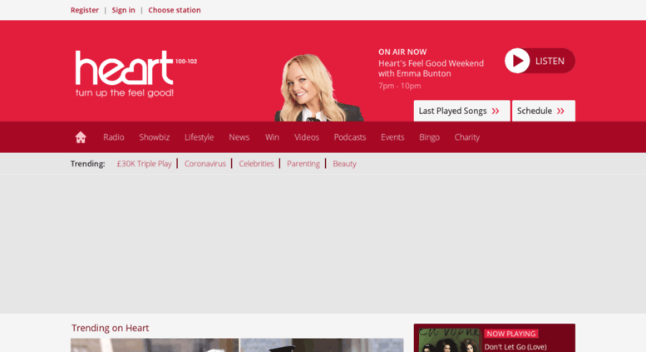
Task: Open the Beauty trending topic
Action: click(344, 164)
